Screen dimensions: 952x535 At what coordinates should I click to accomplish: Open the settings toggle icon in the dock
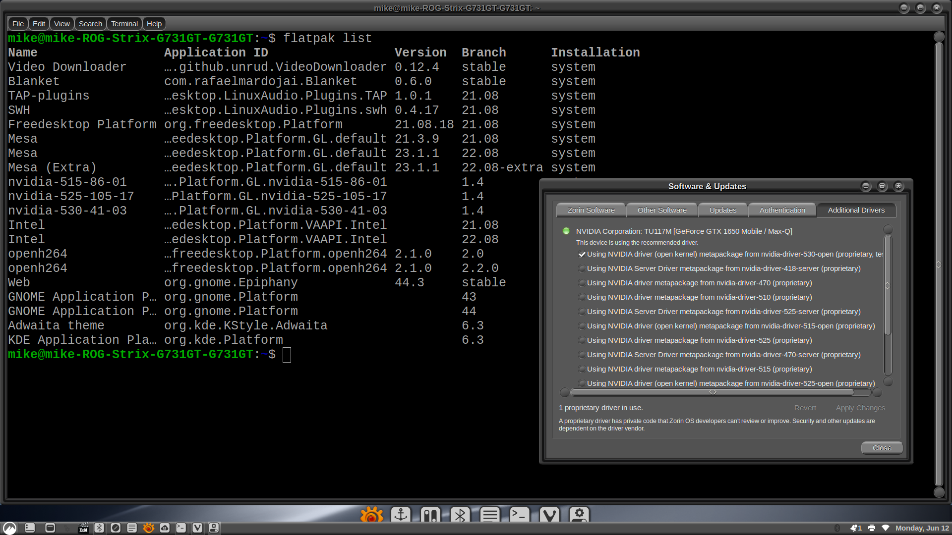coord(579,515)
